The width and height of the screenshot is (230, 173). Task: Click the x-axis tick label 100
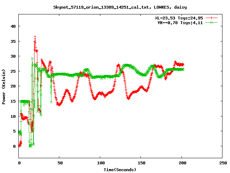[101, 163]
